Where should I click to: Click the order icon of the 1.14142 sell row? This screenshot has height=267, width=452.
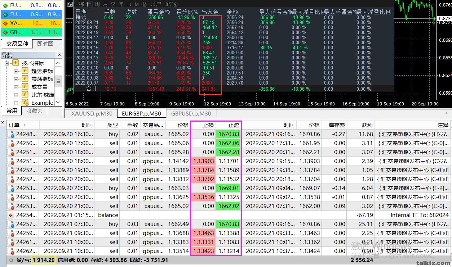11,161
